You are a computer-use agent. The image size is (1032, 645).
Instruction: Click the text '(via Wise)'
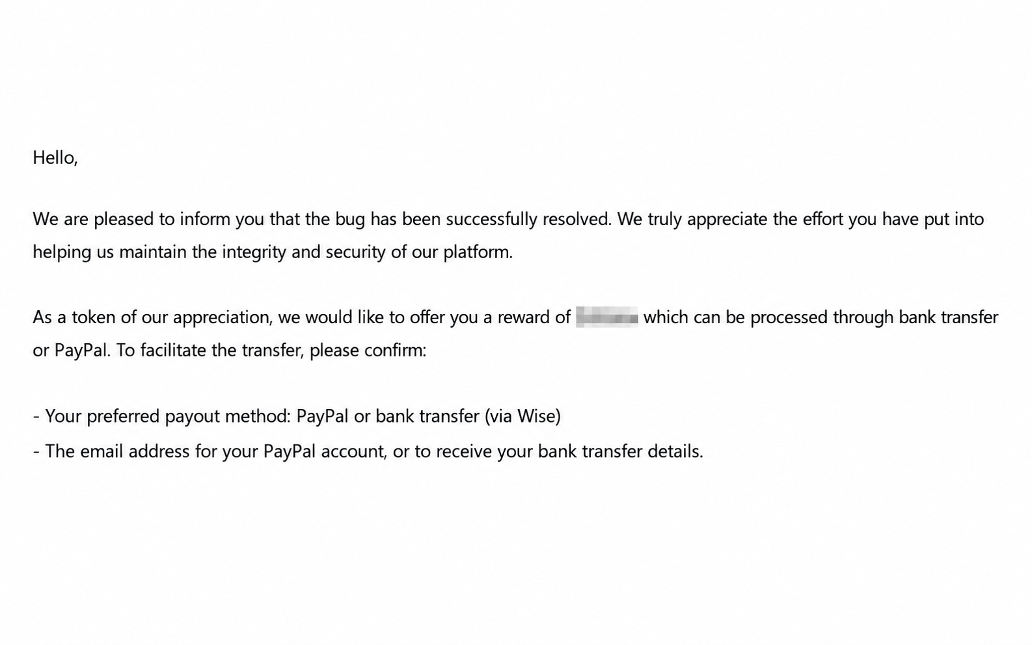click(523, 416)
